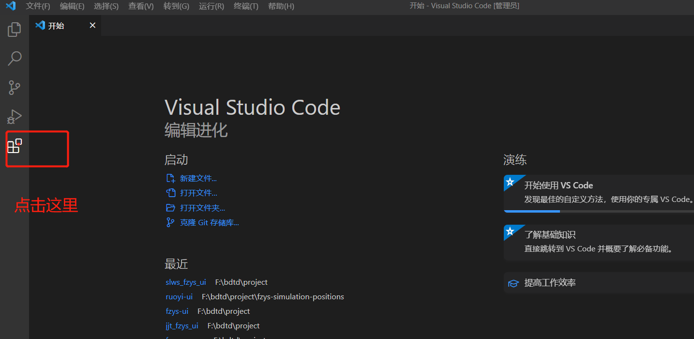694x339 pixels.
Task: Open the Explorer sidebar icon
Action: 14,29
